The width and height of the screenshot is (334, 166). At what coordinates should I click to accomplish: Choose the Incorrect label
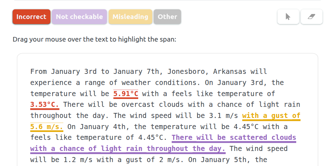31,17
